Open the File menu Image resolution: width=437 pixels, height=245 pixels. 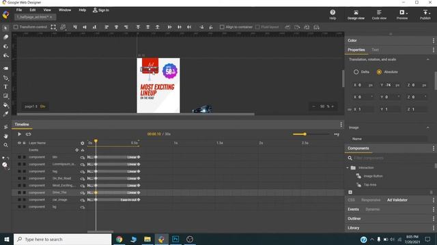pos(19,10)
